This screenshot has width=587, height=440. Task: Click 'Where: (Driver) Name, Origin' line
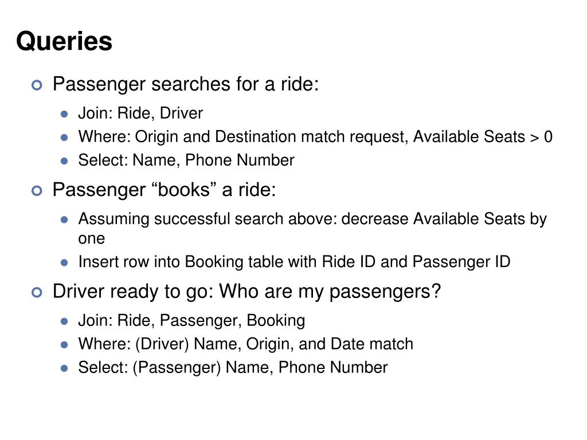(245, 344)
